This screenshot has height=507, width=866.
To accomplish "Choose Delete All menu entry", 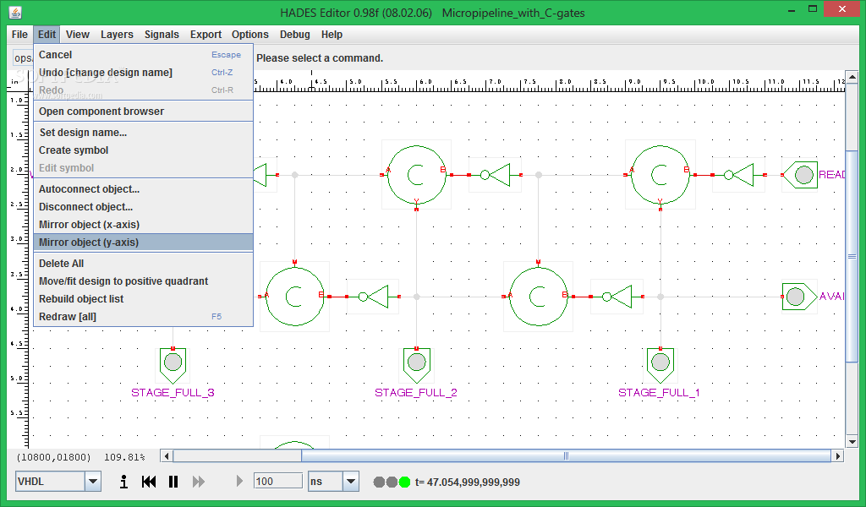I will (x=143, y=264).
